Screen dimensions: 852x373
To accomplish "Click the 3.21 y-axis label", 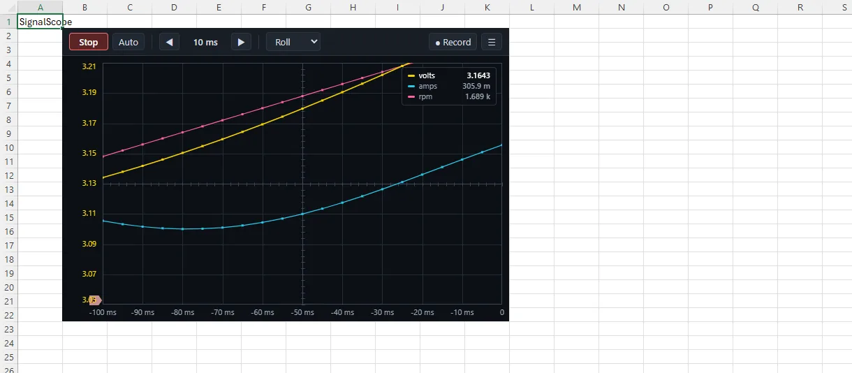I will pyautogui.click(x=89, y=66).
